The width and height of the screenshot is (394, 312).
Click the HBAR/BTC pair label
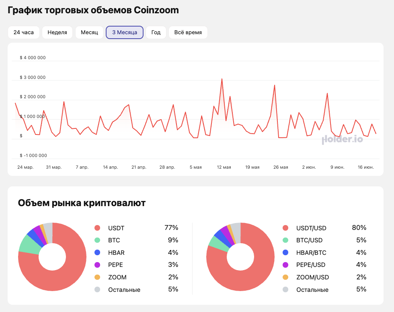point(311,253)
